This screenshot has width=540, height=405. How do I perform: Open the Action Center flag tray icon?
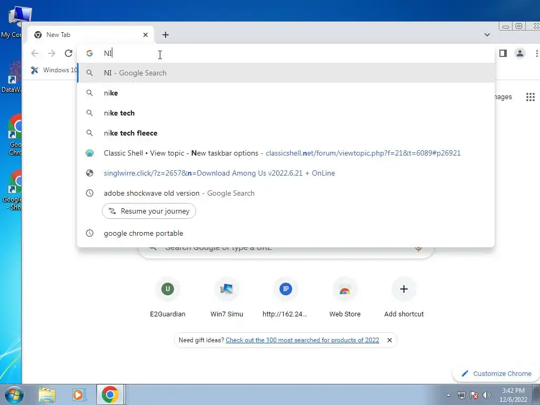coord(474,395)
